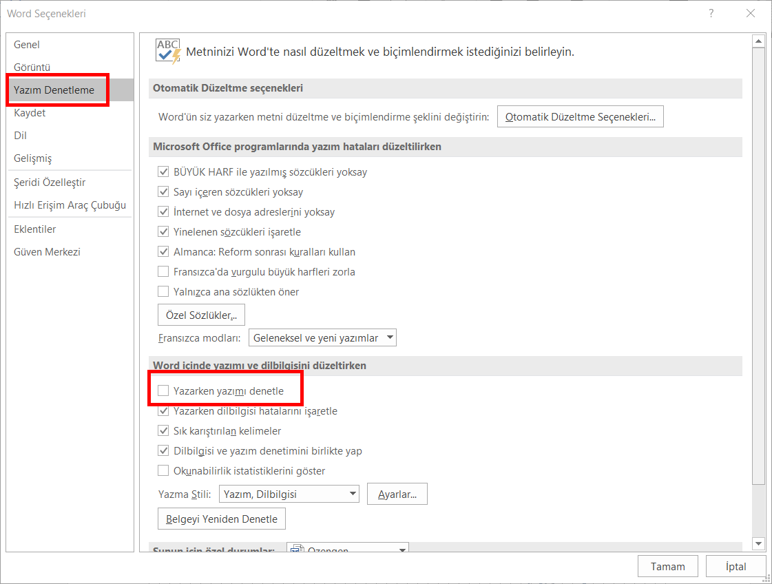Toggle Okunabilirlik istatistiklerini göster checkbox
Image resolution: width=772 pixels, height=584 pixels.
point(163,471)
